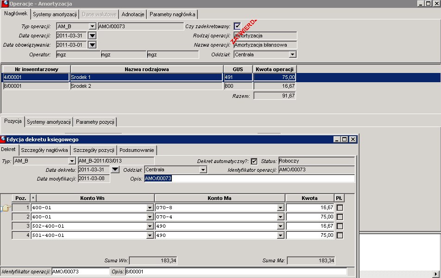Click the scroll right arrow at bottom right

tap(436, 274)
